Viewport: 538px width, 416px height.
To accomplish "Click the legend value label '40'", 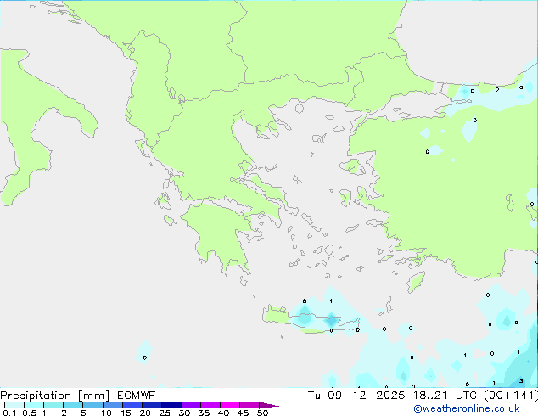I will [223, 413].
